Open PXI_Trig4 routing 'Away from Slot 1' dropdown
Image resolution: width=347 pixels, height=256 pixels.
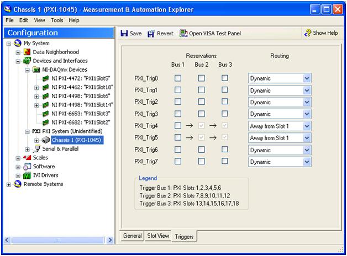[x=307, y=126]
